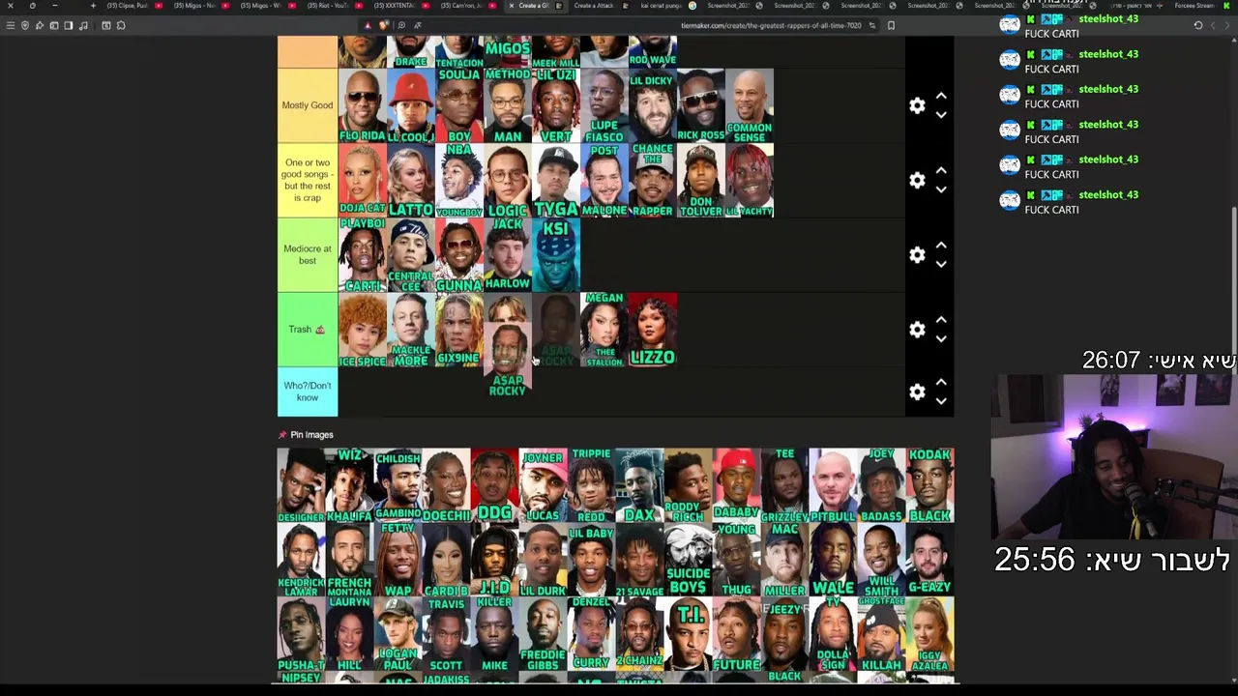Viewport: 1238px width, 696px height.
Task: Click the Mediocre at best tier label
Action: [308, 254]
